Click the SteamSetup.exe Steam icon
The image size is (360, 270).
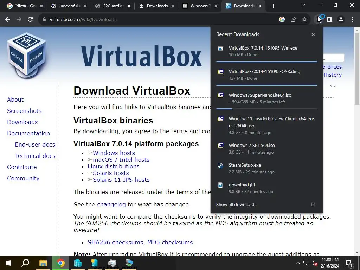coord(220,165)
